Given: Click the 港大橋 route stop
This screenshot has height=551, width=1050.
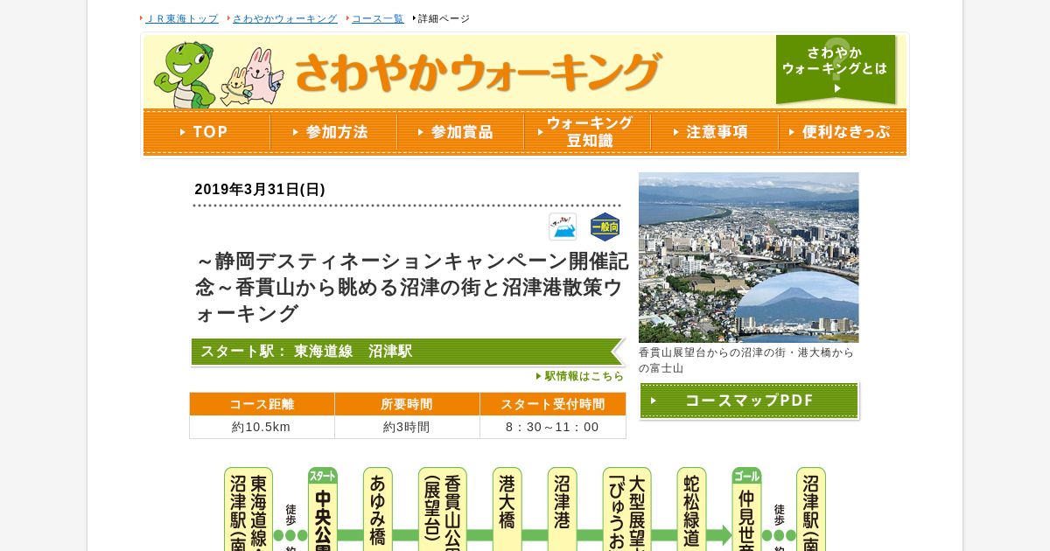Looking at the screenshot, I should pyautogui.click(x=507, y=509).
